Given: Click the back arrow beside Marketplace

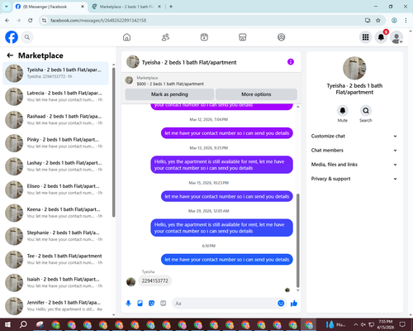Looking at the screenshot, I should coord(10,55).
